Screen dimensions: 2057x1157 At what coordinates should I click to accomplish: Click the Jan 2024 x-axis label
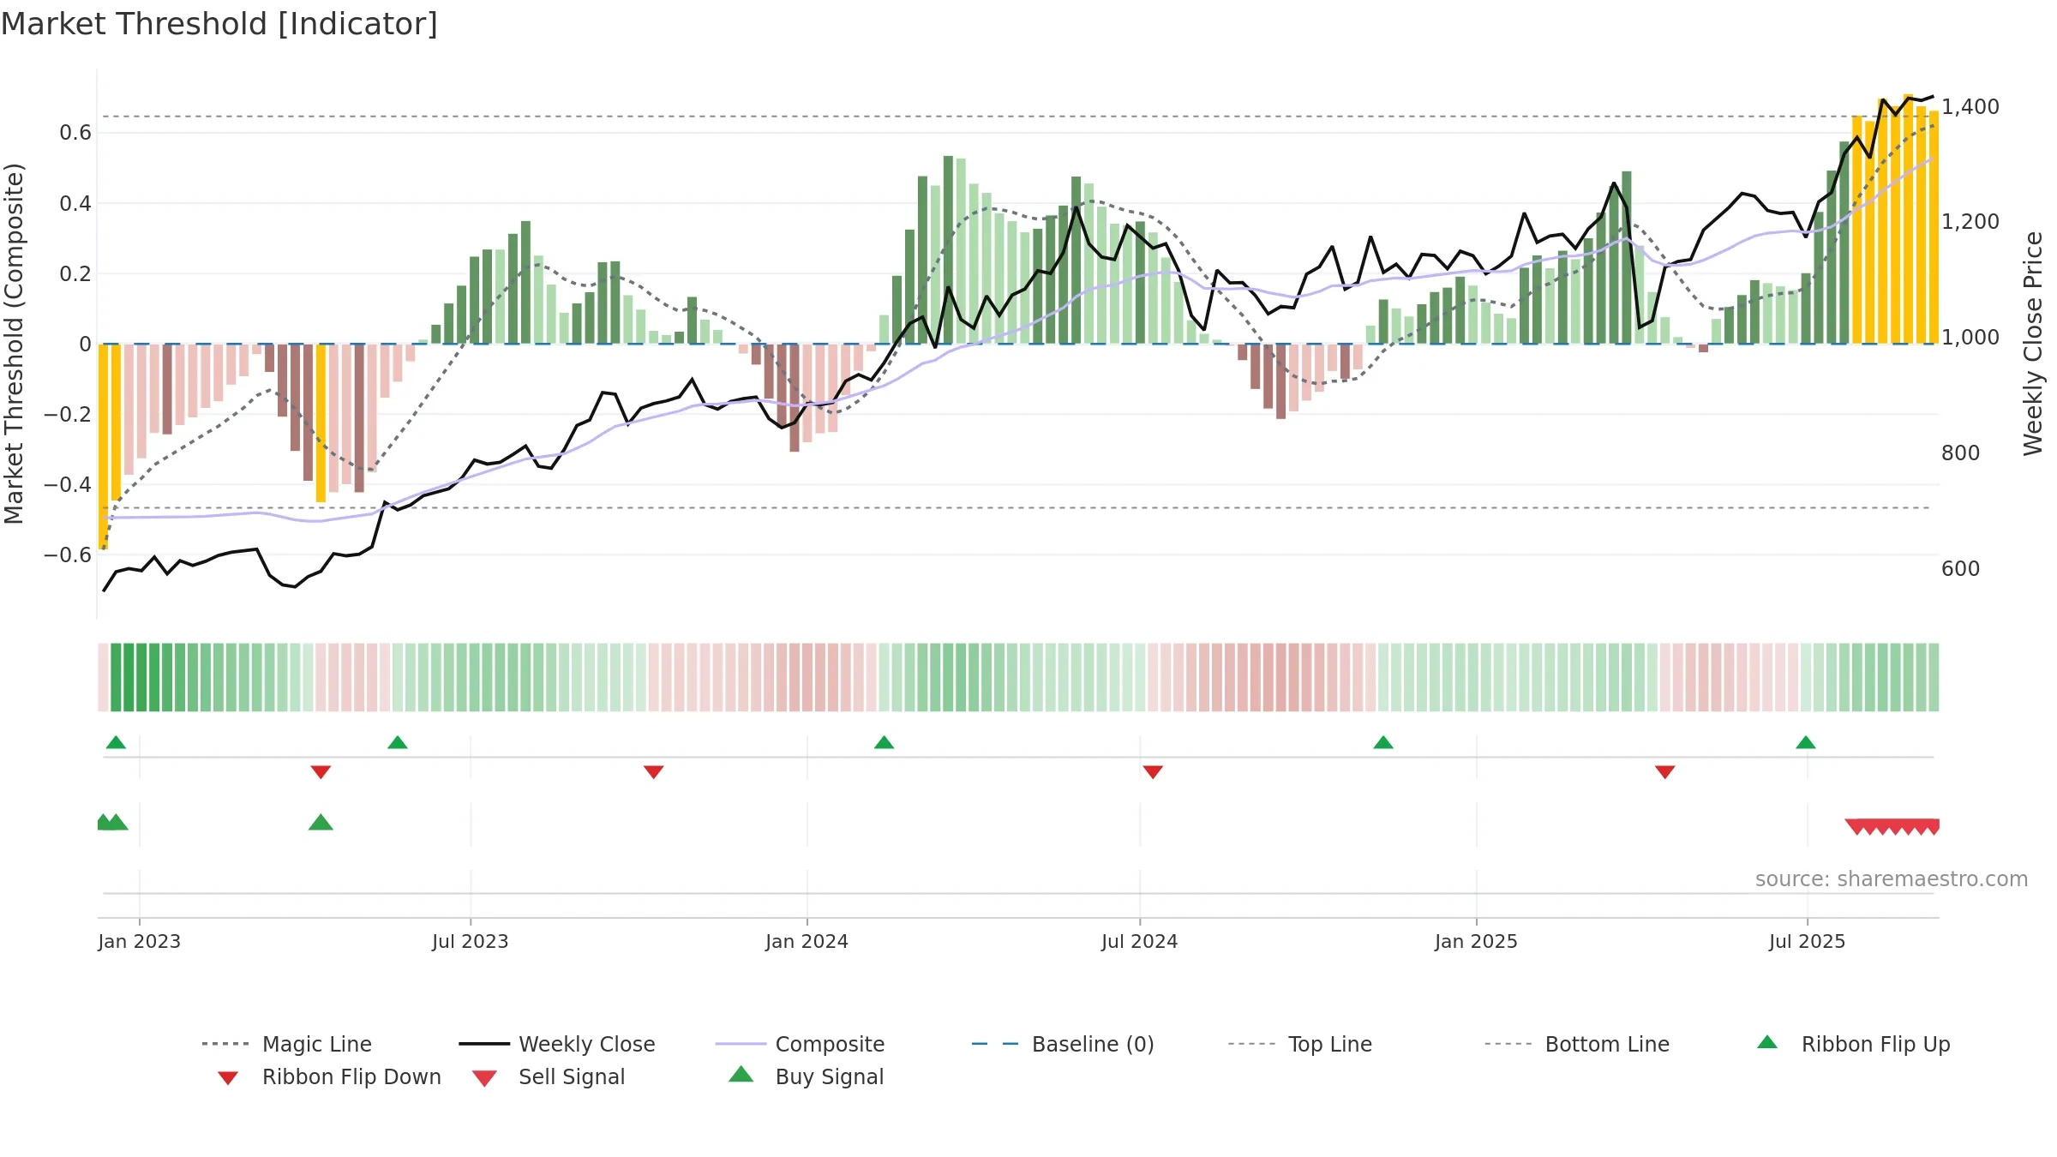pos(807,941)
